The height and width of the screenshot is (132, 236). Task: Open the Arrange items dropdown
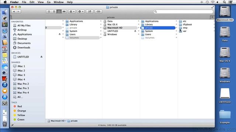[72, 11]
